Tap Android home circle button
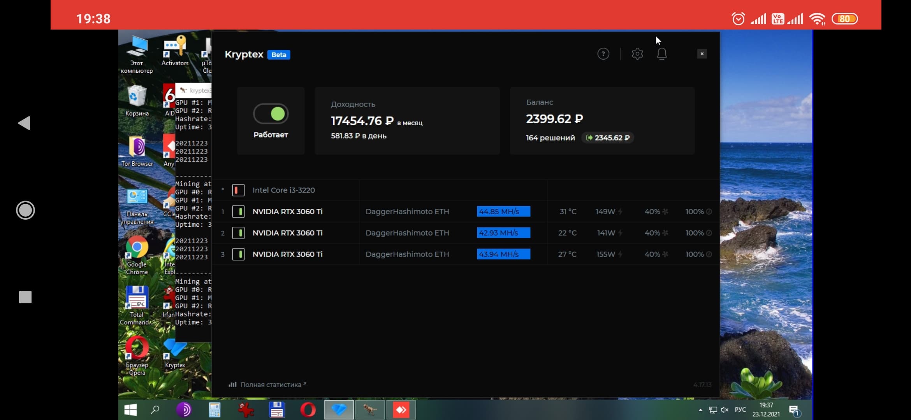This screenshot has height=420, width=911. pos(25,210)
